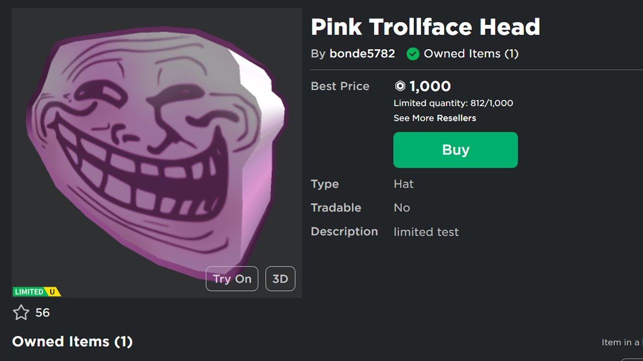Click the favorite star icon
Screen dimensions: 643x361
[21, 313]
